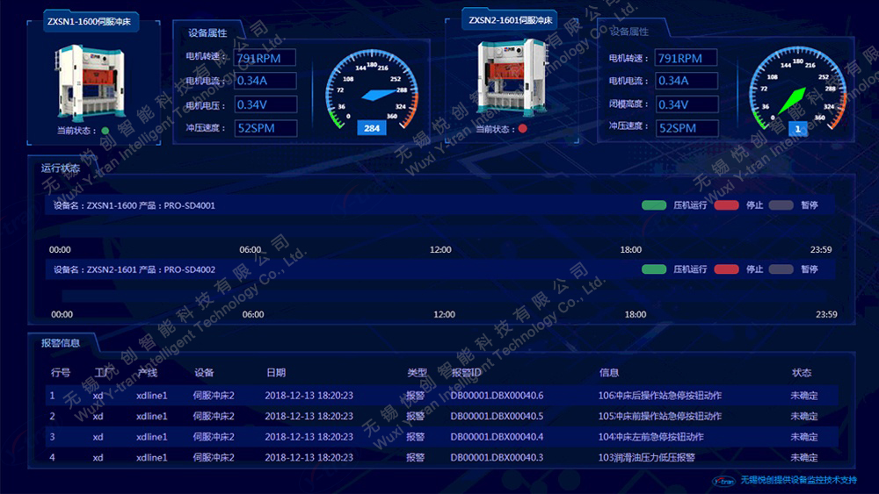Click the 日期 column header in alarm table
The width and height of the screenshot is (879, 494).
275,373
